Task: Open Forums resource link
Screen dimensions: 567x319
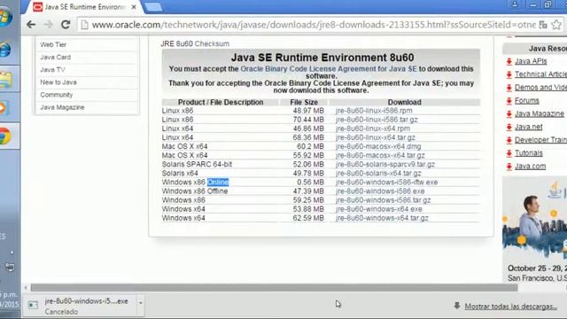Action: [x=527, y=100]
